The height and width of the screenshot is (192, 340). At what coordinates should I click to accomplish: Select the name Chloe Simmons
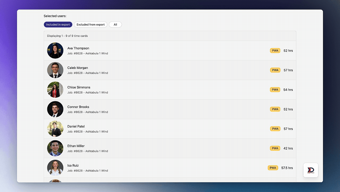(x=79, y=87)
